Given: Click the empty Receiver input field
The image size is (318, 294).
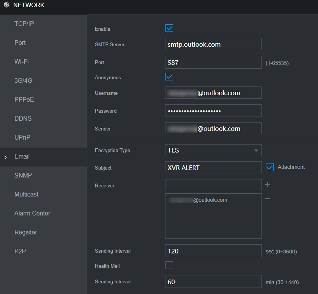Looking at the screenshot, I should point(213,185).
